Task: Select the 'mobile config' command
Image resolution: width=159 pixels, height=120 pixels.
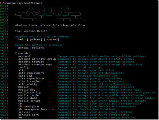Action: click(x=29, y=93)
